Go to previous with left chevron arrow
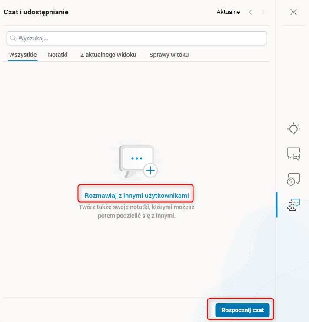 click(x=250, y=12)
